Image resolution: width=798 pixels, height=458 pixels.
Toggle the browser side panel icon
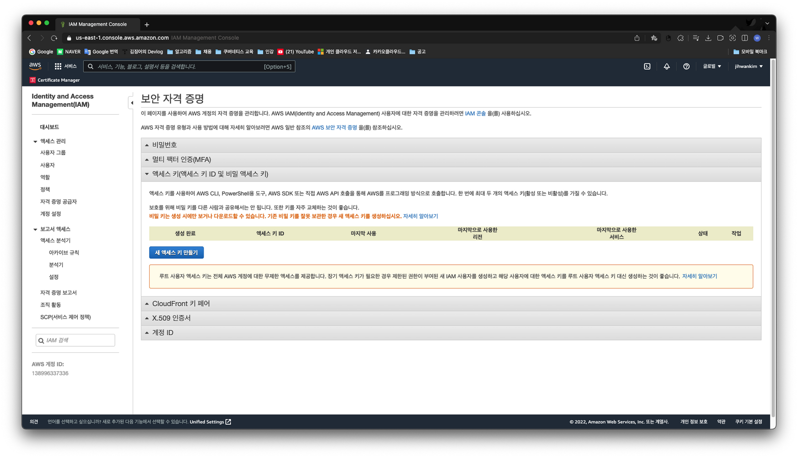click(745, 38)
